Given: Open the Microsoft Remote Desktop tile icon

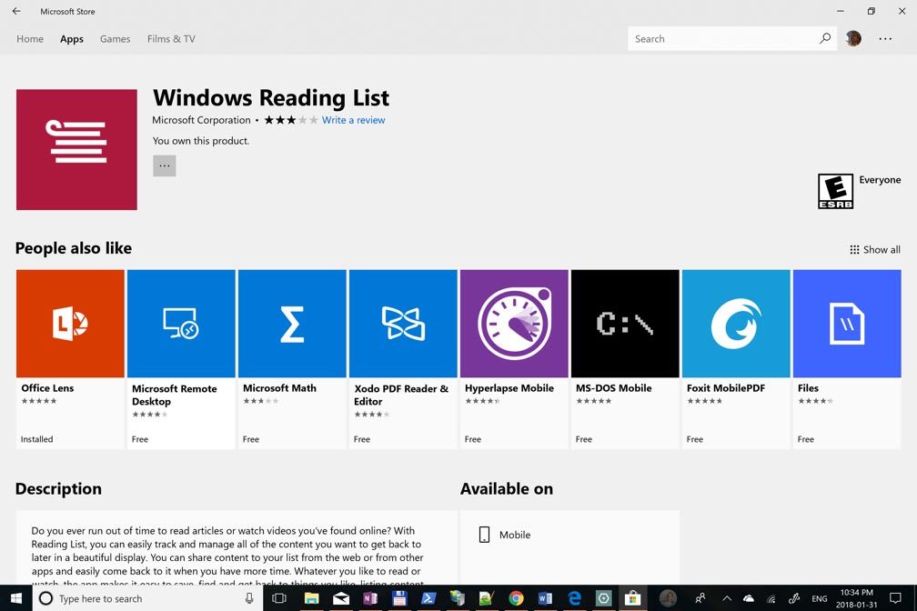Looking at the screenshot, I should tap(181, 324).
